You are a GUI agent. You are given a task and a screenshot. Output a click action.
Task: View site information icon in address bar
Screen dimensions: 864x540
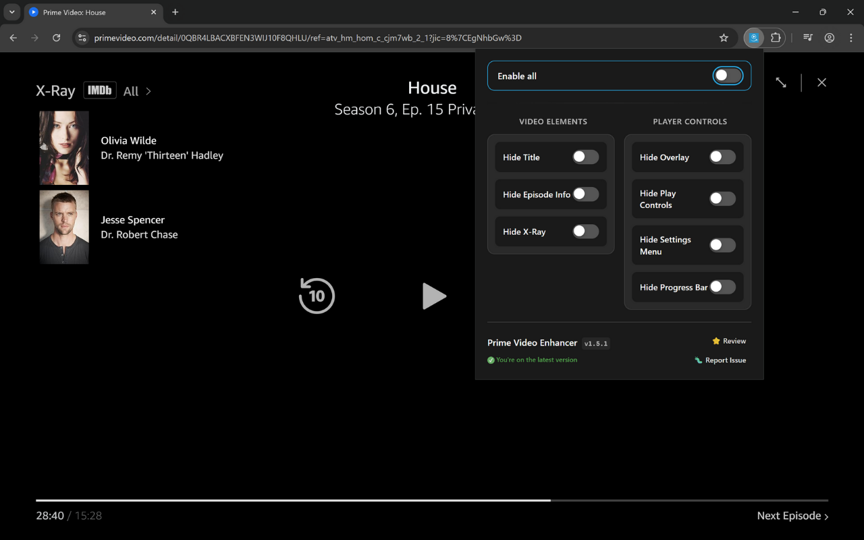point(82,38)
